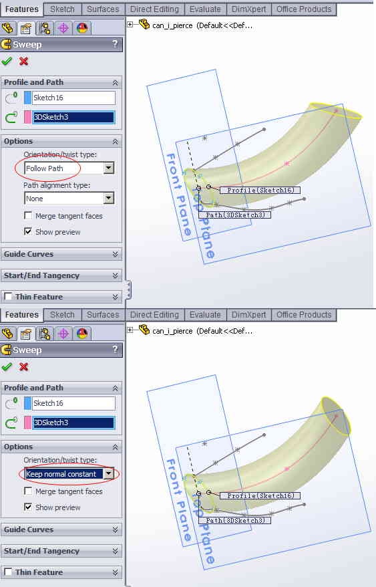
Task: Open ConfigurationManager icon in Keep normal constant screenshot
Action: (45, 334)
